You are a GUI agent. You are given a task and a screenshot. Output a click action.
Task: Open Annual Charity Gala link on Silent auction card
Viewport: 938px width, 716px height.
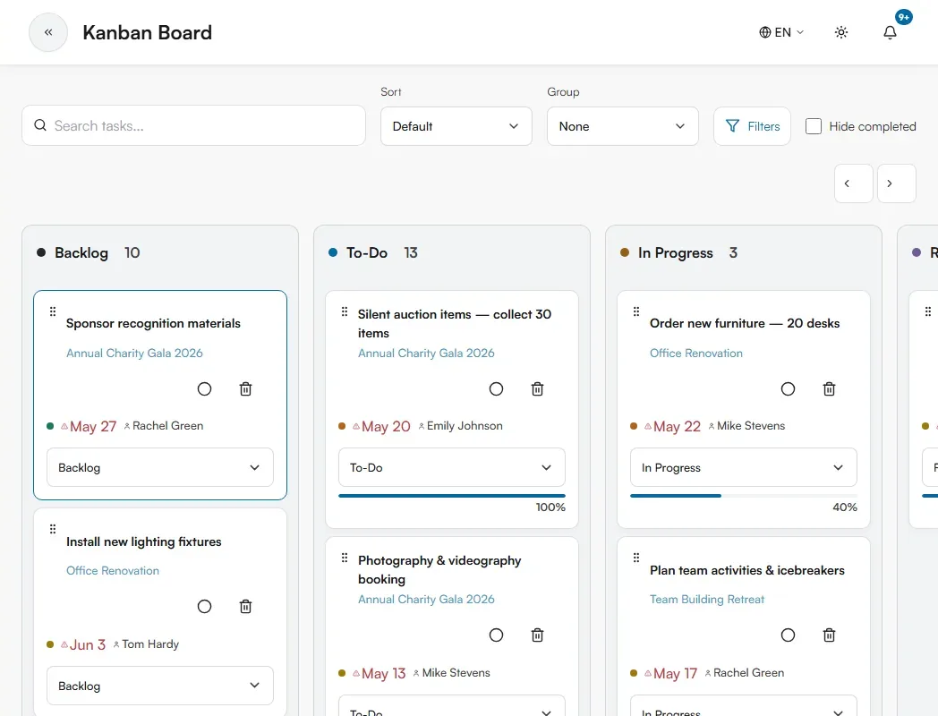pyautogui.click(x=427, y=353)
